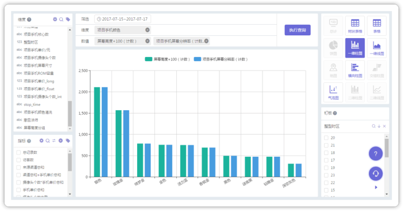The width and height of the screenshot is (403, 211).
Task: Open settings gear in 指标 panel header
Action: (41, 140)
